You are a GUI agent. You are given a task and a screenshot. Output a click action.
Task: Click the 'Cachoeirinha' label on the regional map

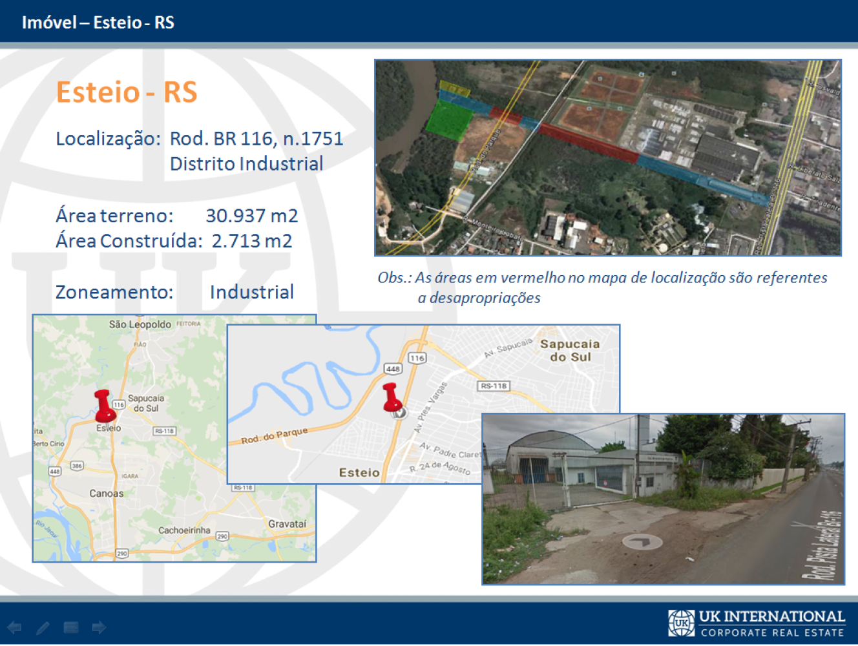point(184,530)
